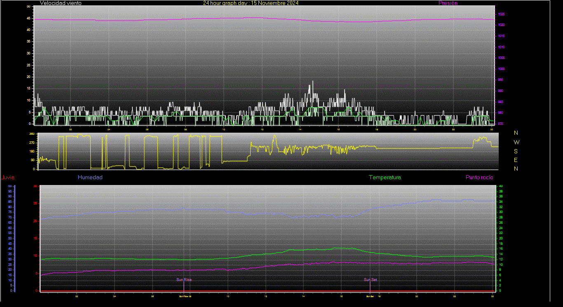This screenshot has height=307, width=563.
Task: Click pressure axis value 1010
Action: pyautogui.click(x=501, y=47)
